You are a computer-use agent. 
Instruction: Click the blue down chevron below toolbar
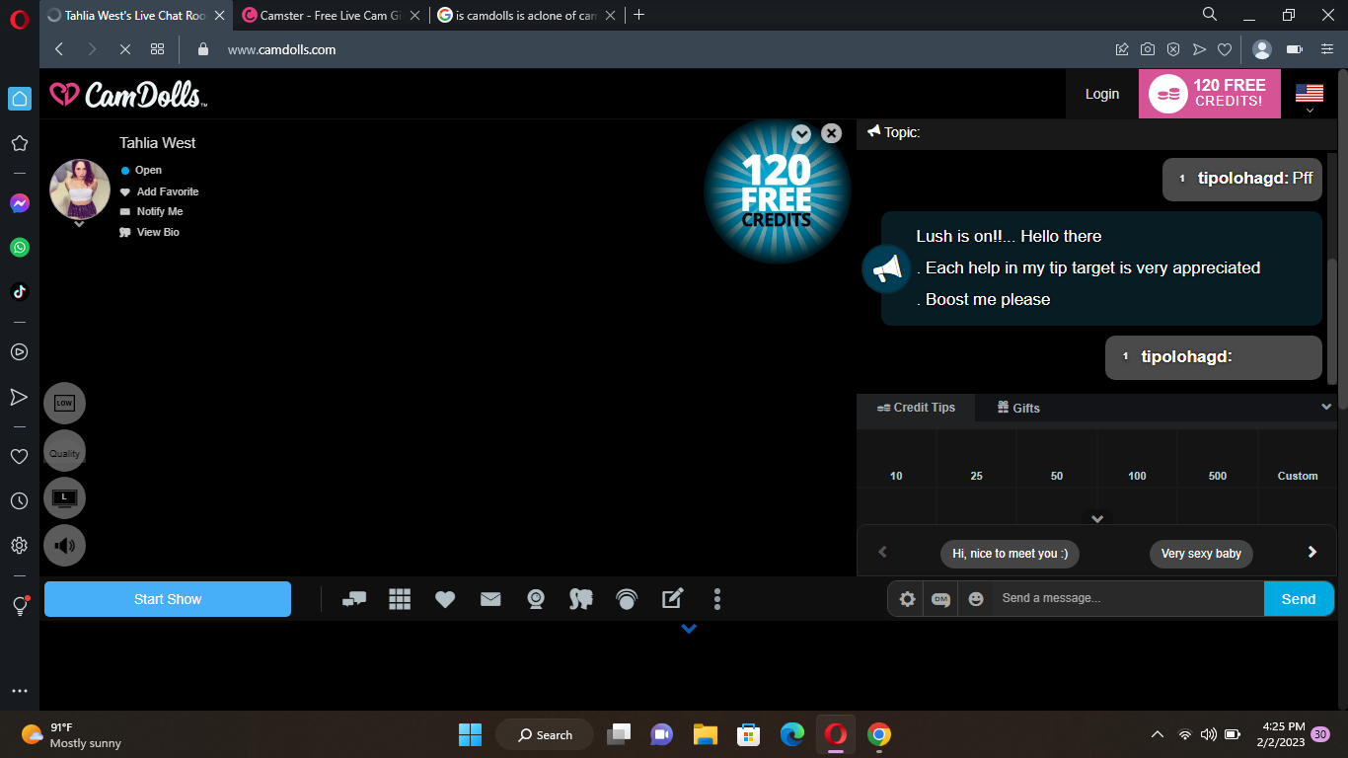[689, 629]
